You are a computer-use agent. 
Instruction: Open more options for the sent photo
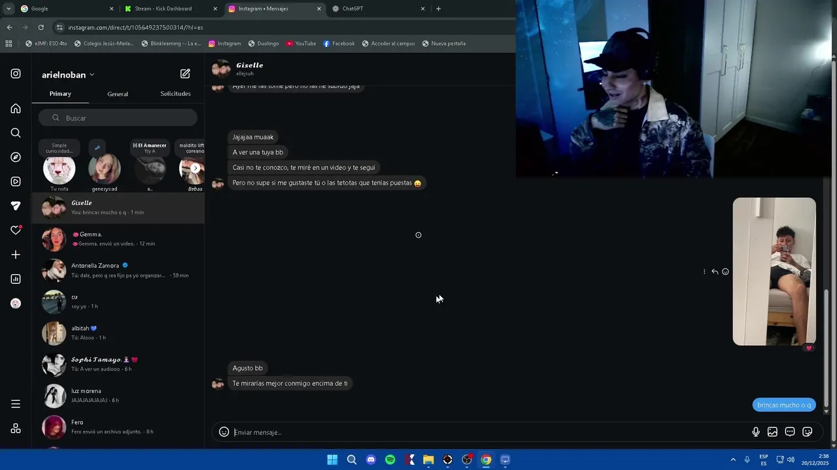click(704, 272)
